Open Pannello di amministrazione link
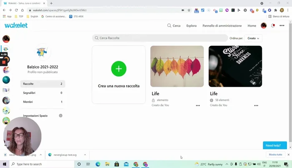This screenshot has height=168, width=292. [x=222, y=26]
